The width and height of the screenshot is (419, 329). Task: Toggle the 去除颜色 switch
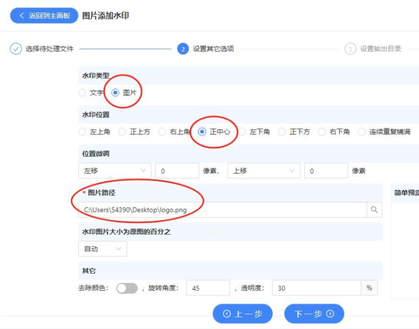click(x=127, y=288)
